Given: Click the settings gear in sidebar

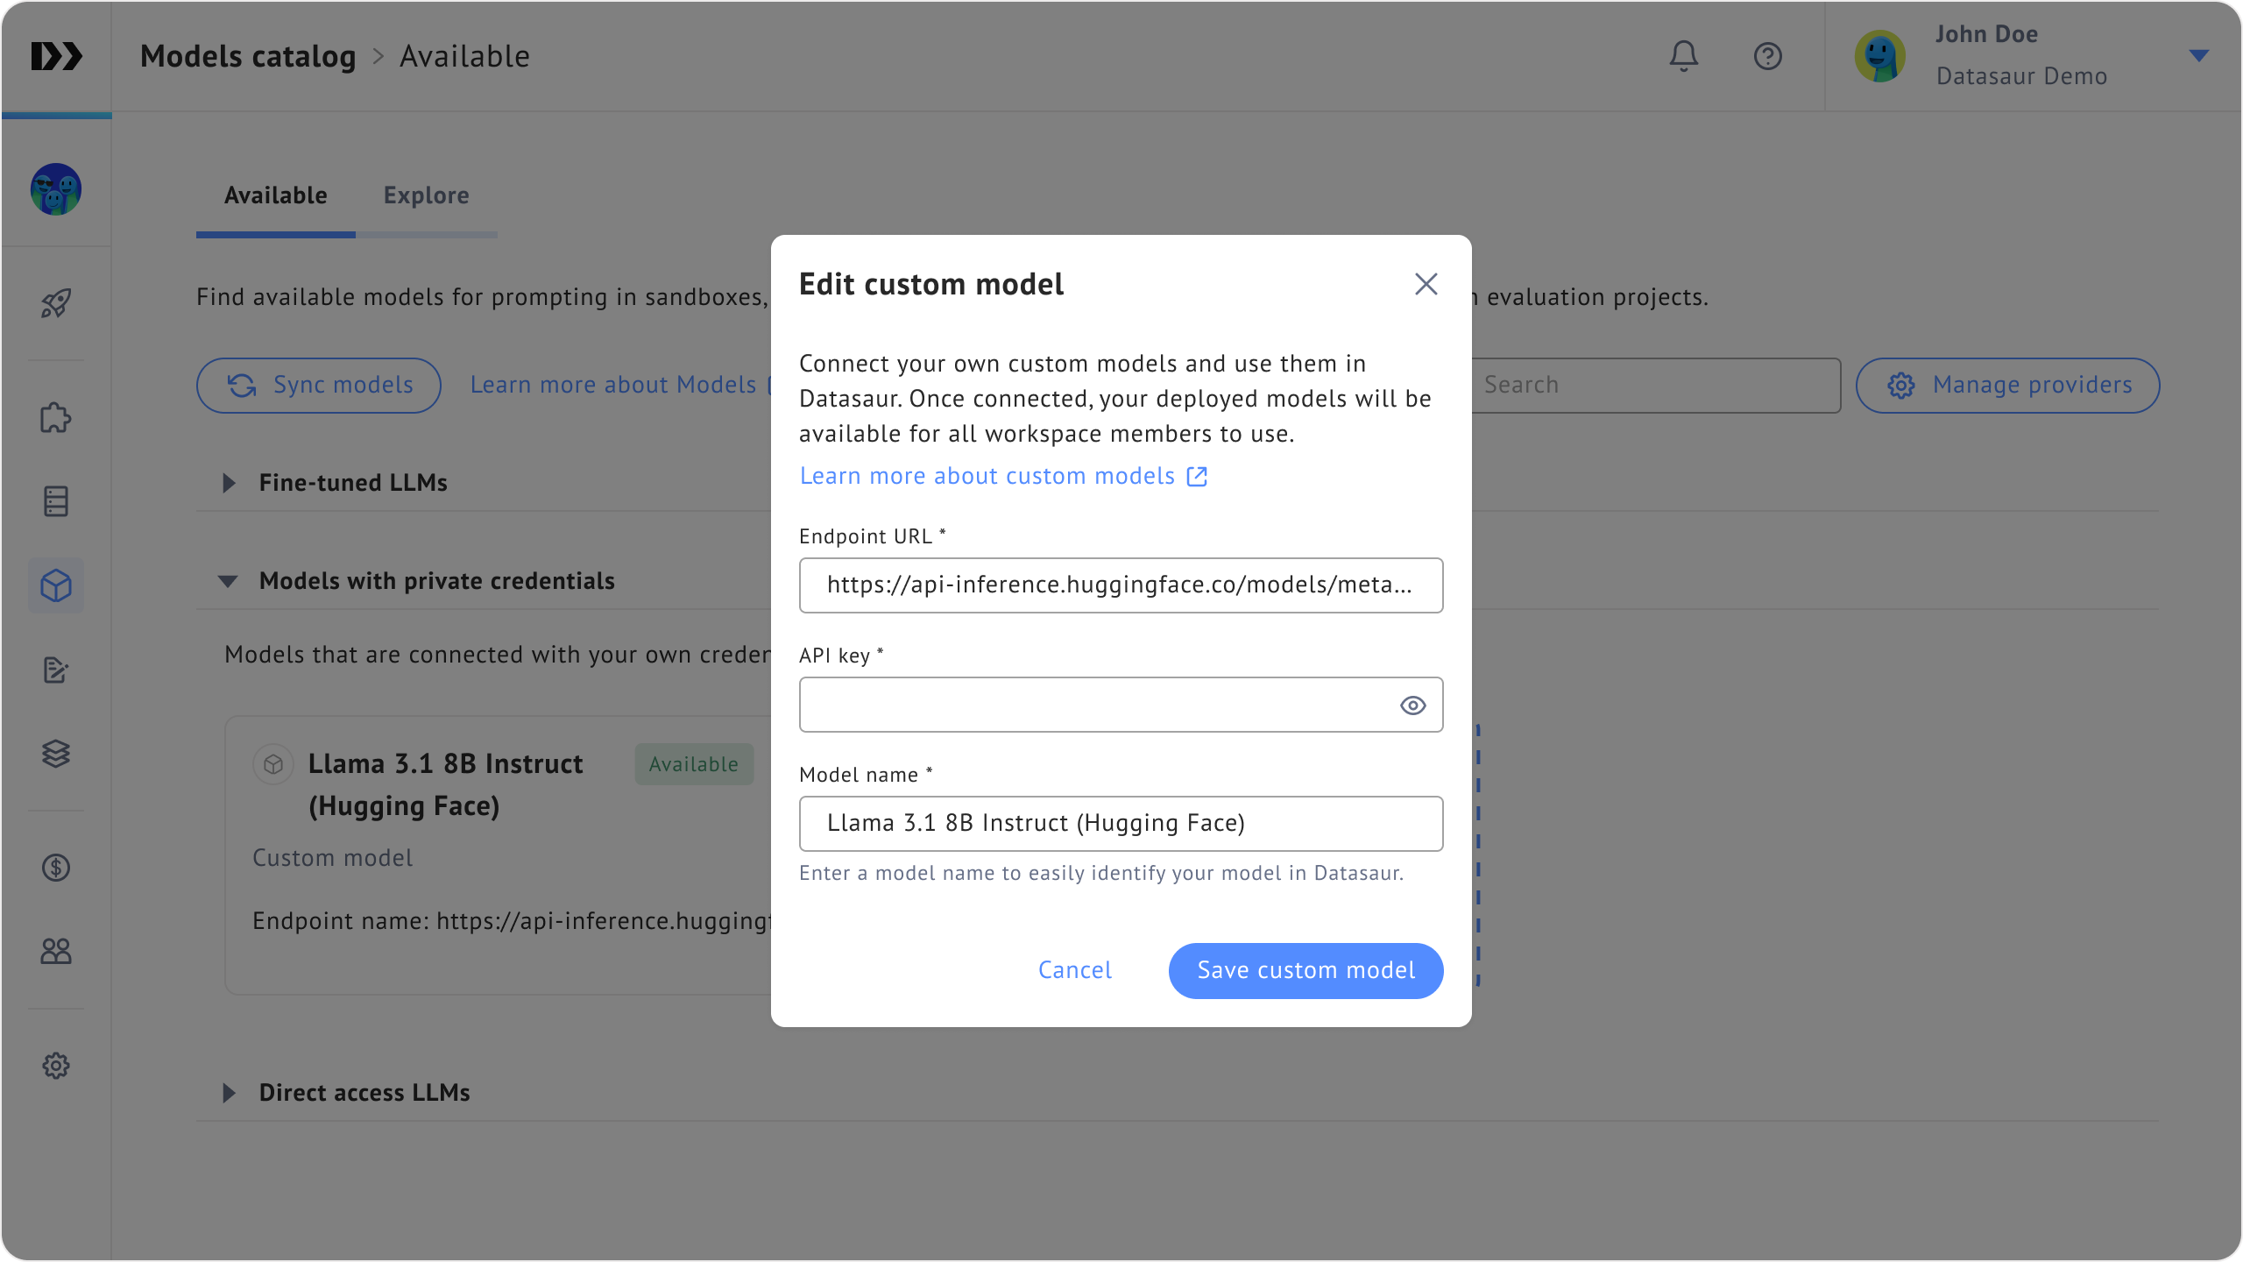Looking at the screenshot, I should click(56, 1066).
